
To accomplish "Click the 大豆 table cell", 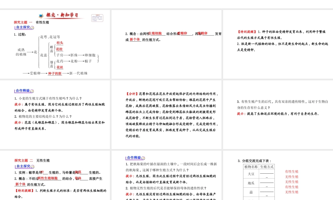I will [251, 174].
